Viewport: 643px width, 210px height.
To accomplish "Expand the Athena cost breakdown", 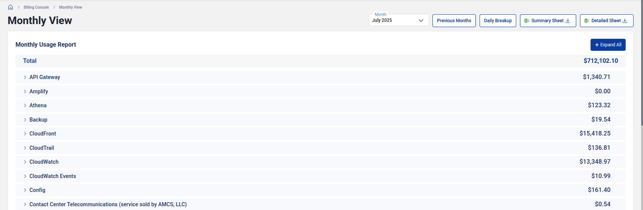I will click(25, 105).
